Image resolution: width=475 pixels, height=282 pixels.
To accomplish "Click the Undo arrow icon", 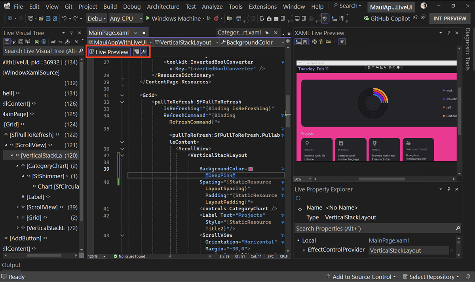I will pos(65,19).
